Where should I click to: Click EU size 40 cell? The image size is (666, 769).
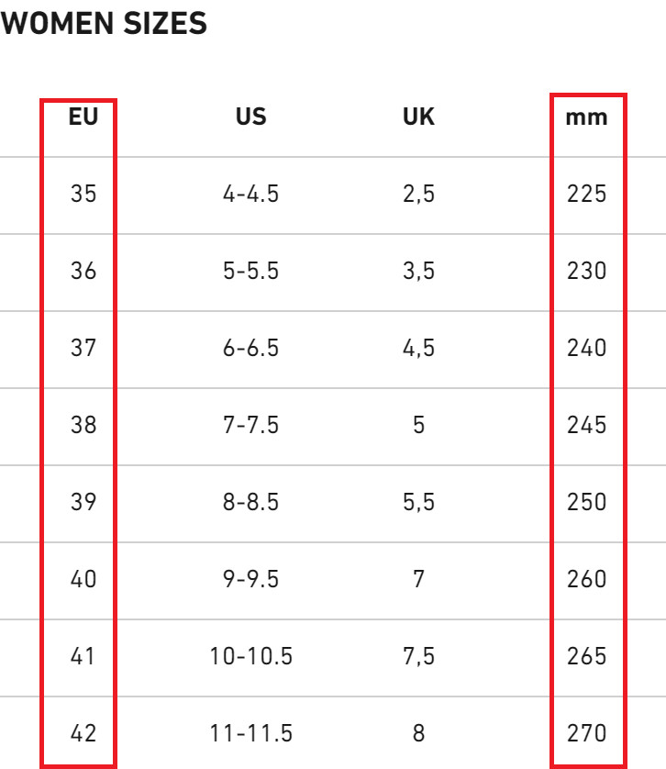83,580
